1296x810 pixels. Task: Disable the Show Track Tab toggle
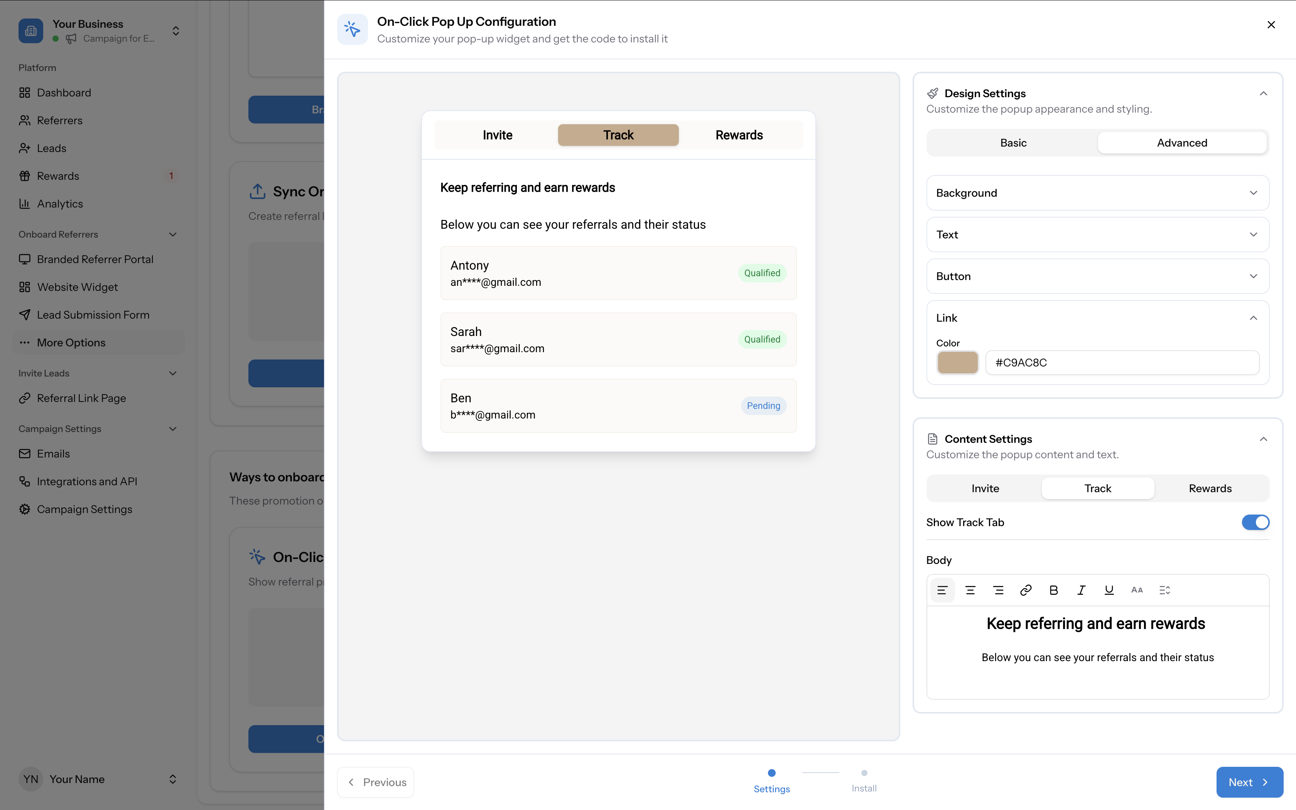point(1255,522)
